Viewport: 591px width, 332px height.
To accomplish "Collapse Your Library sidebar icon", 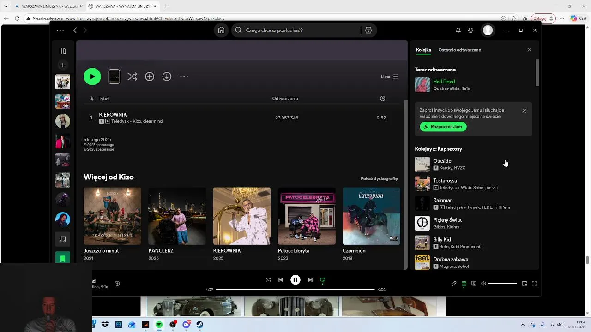I will click(x=63, y=51).
